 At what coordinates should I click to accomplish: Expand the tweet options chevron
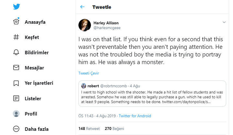(224, 22)
